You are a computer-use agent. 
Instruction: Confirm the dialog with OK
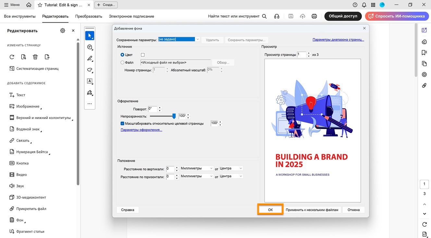click(270, 210)
